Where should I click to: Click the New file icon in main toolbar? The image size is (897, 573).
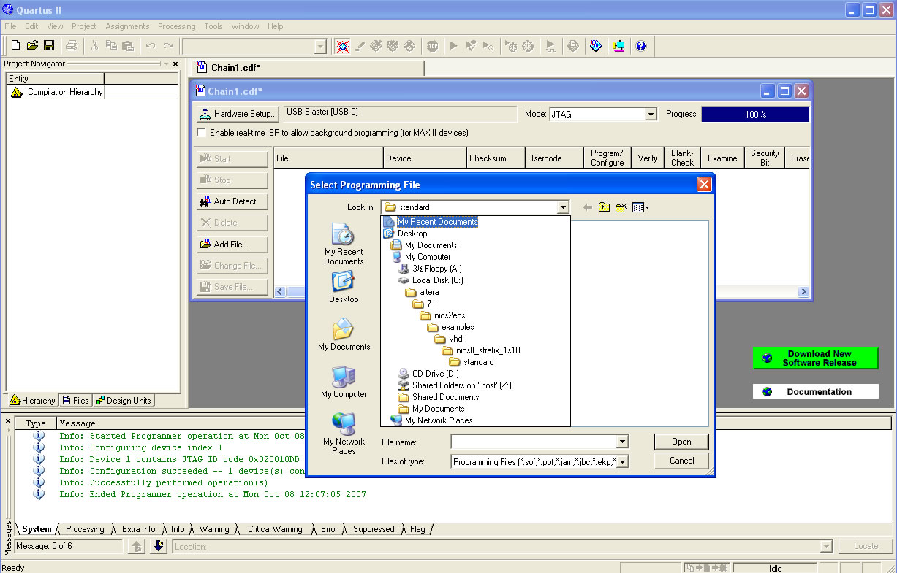coord(15,46)
